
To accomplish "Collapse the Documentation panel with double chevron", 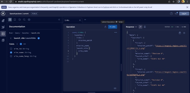I will click(59, 19).
